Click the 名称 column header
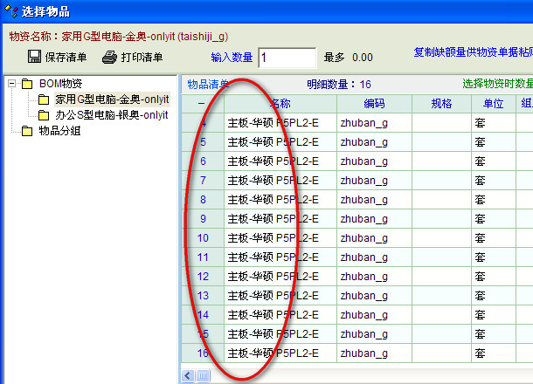The image size is (533, 384). click(280, 104)
